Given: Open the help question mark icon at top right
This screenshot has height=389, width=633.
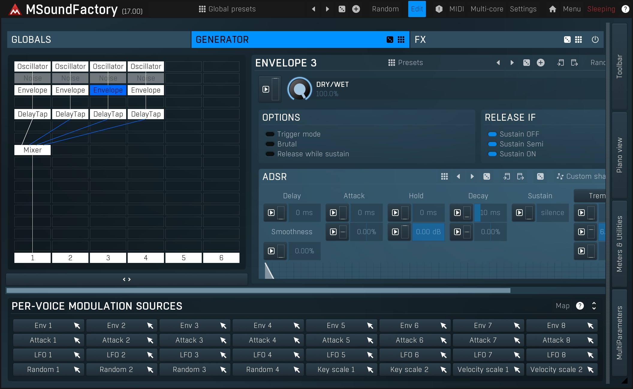Looking at the screenshot, I should coord(625,9).
